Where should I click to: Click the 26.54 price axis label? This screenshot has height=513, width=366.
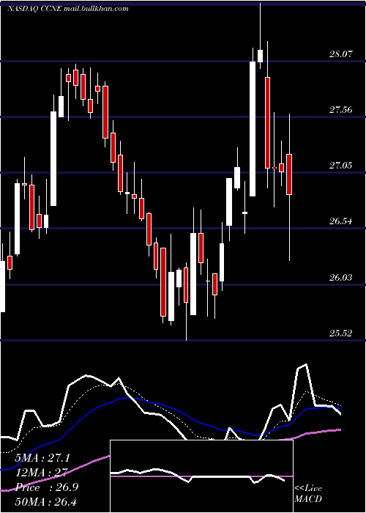point(341,221)
